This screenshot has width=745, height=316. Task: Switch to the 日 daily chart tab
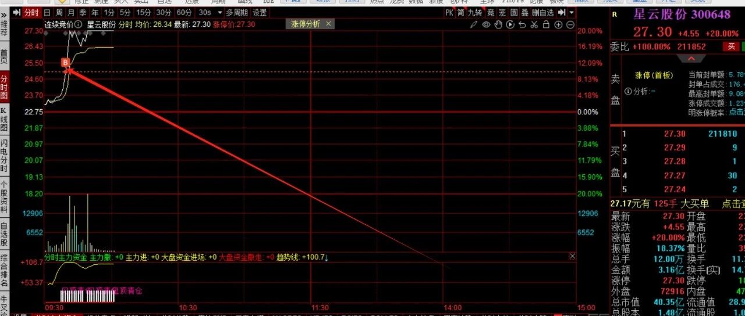[x=46, y=12]
